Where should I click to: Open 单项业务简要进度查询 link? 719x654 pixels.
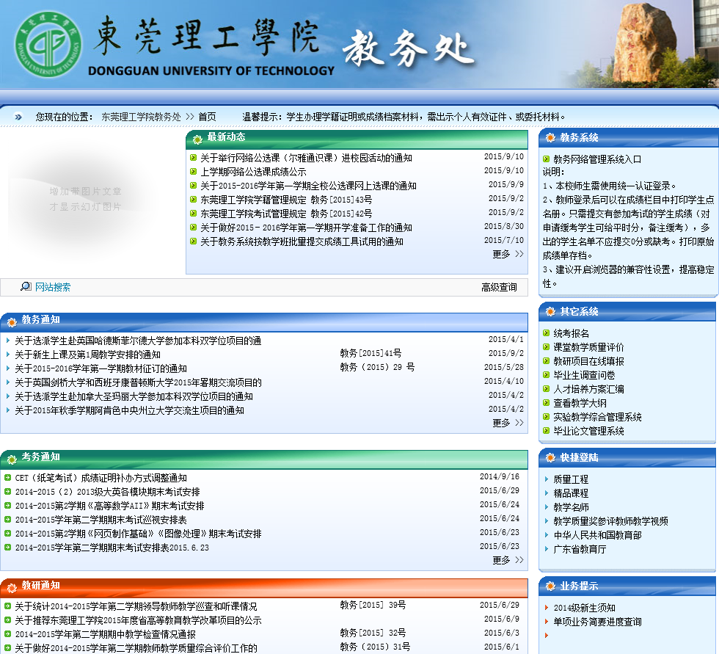pyautogui.click(x=597, y=622)
